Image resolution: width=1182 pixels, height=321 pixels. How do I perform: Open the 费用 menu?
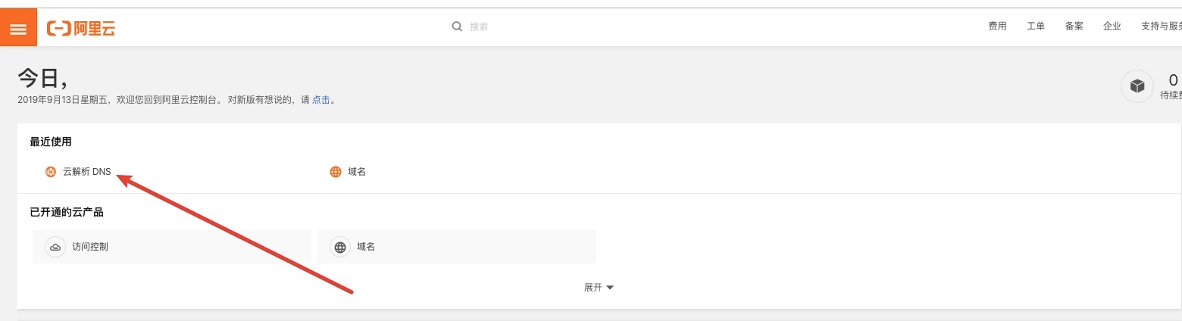[997, 26]
